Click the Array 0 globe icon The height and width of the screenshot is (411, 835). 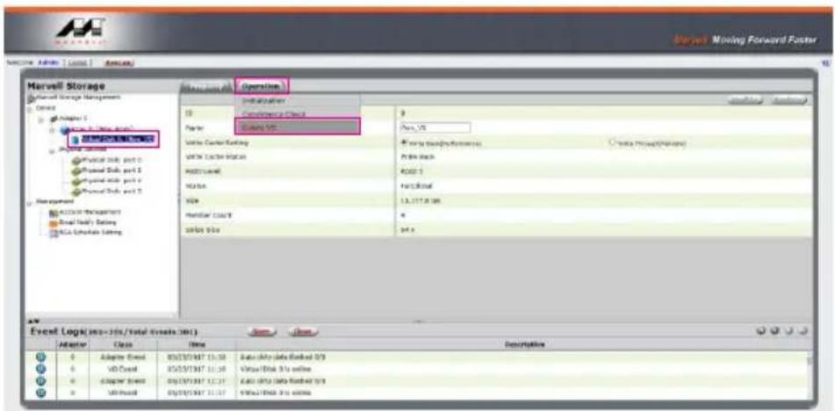point(64,129)
